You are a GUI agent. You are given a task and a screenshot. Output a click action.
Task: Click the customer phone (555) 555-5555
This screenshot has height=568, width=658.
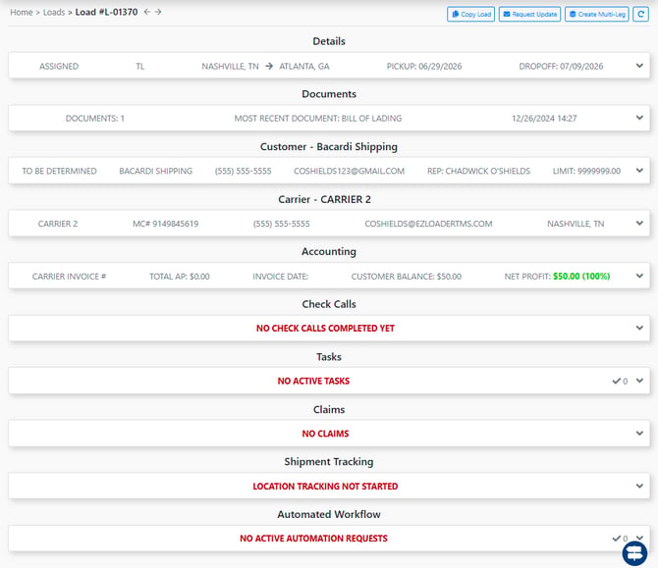tap(243, 171)
